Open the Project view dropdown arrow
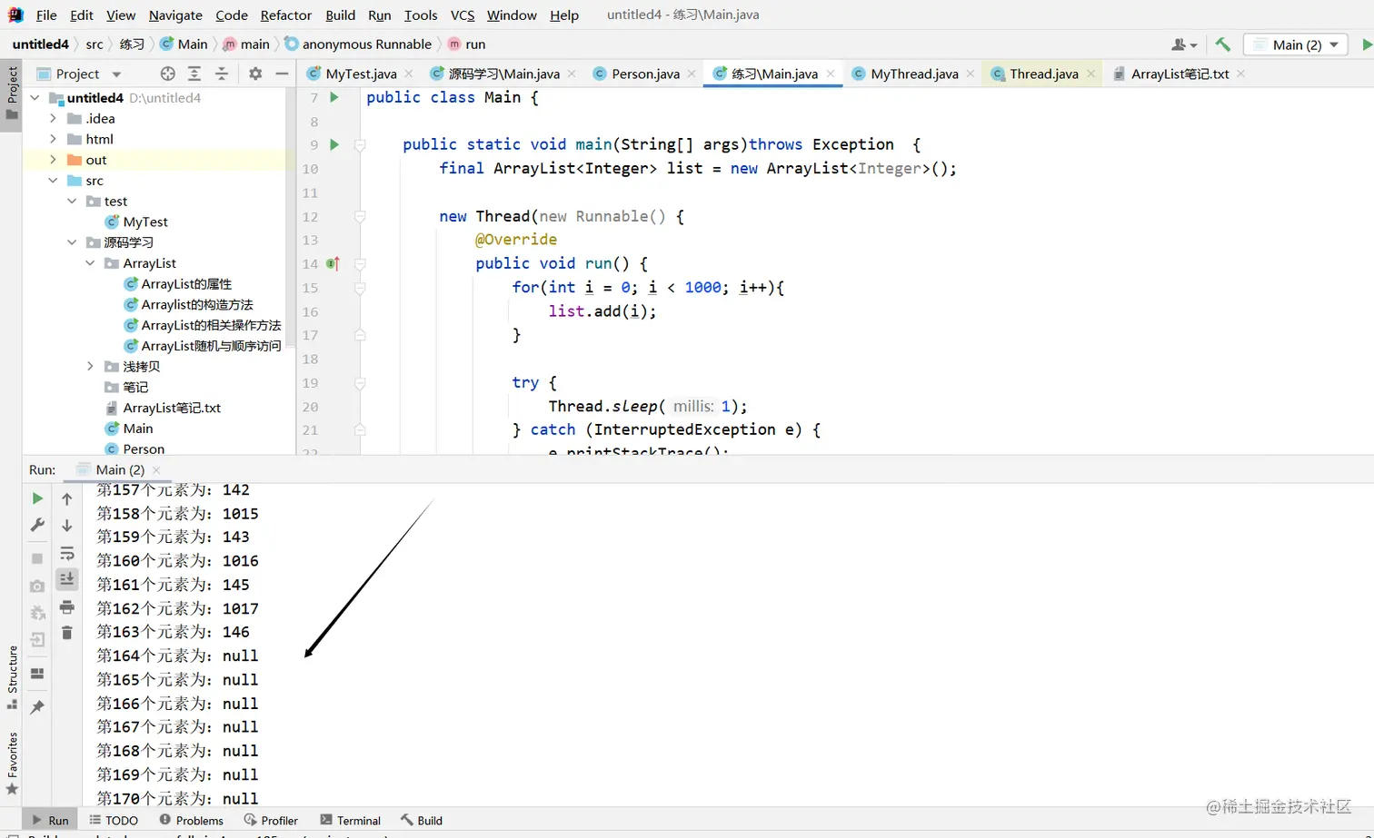 click(x=116, y=74)
